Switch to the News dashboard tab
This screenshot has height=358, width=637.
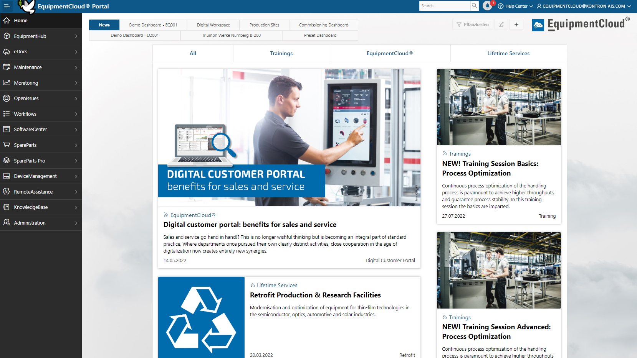coord(104,25)
